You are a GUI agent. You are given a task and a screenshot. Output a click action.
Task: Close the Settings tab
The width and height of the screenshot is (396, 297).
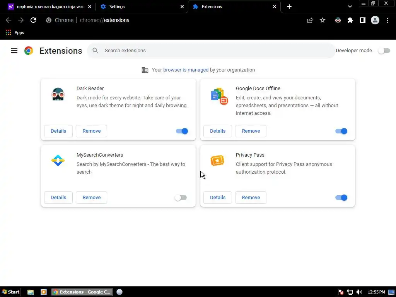pos(182,7)
